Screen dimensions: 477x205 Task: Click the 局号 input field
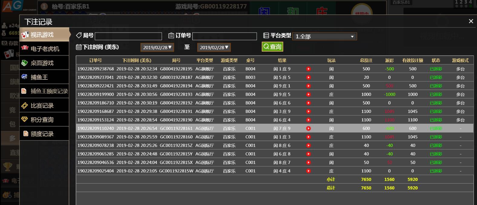(128, 36)
